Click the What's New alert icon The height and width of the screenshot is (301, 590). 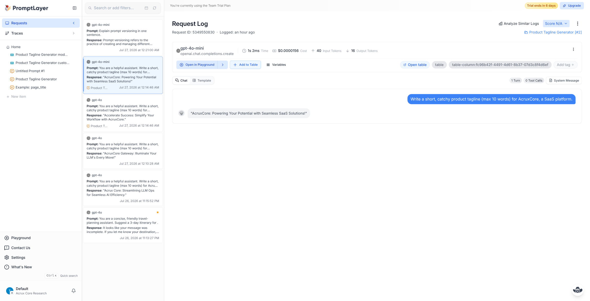(x=7, y=267)
